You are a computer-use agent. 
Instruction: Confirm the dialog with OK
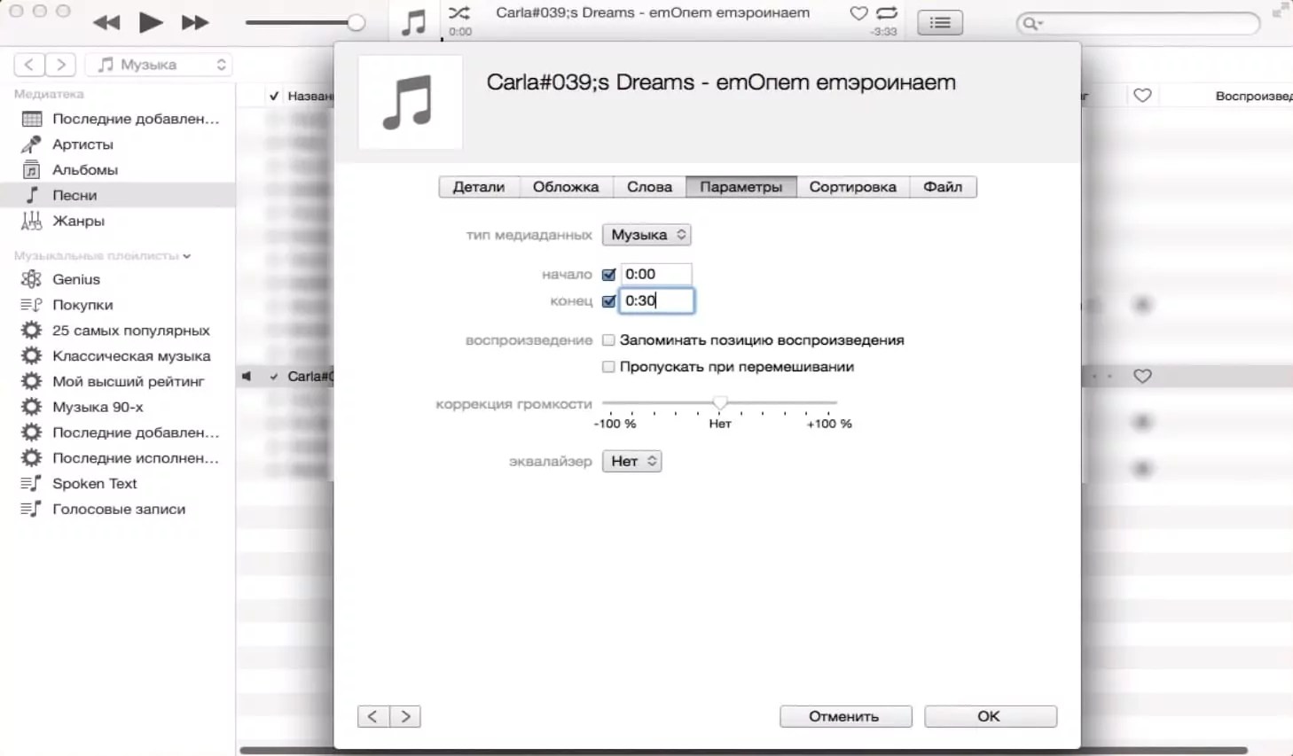click(991, 717)
